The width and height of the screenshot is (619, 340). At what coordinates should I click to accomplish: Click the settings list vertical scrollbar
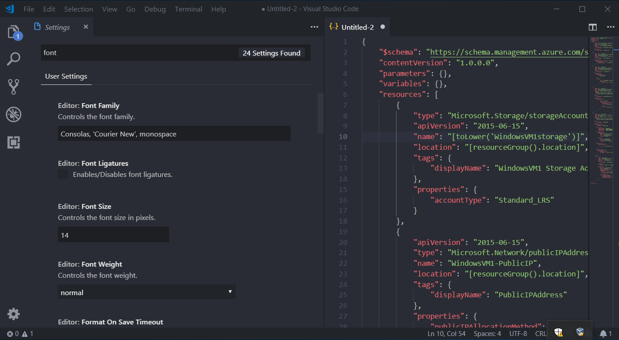coord(320,113)
